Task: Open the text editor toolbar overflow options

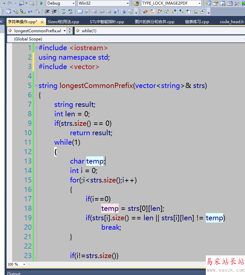Action: pos(136,13)
